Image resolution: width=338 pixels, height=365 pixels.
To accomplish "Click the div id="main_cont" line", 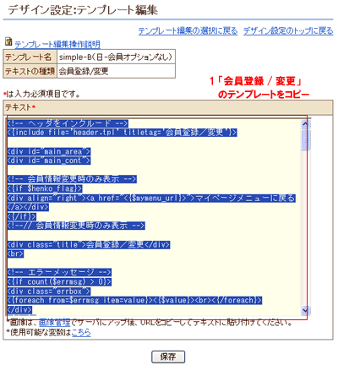I will click(49, 161).
